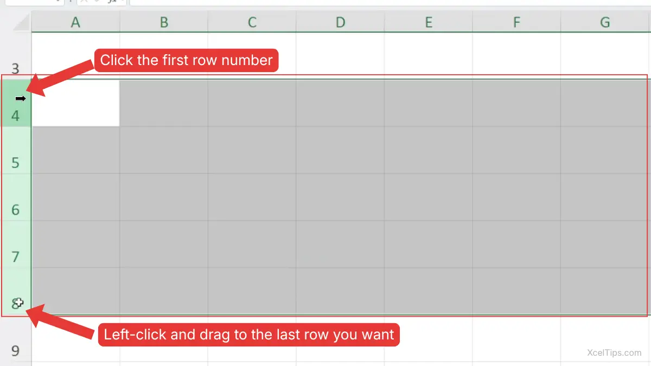Screen dimensions: 651x366
Task: Click the column G header
Action: point(605,22)
